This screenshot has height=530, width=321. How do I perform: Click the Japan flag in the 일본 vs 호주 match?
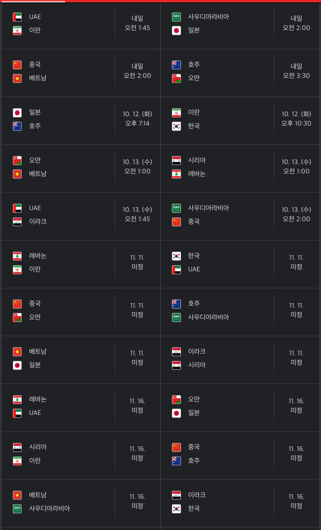point(17,113)
